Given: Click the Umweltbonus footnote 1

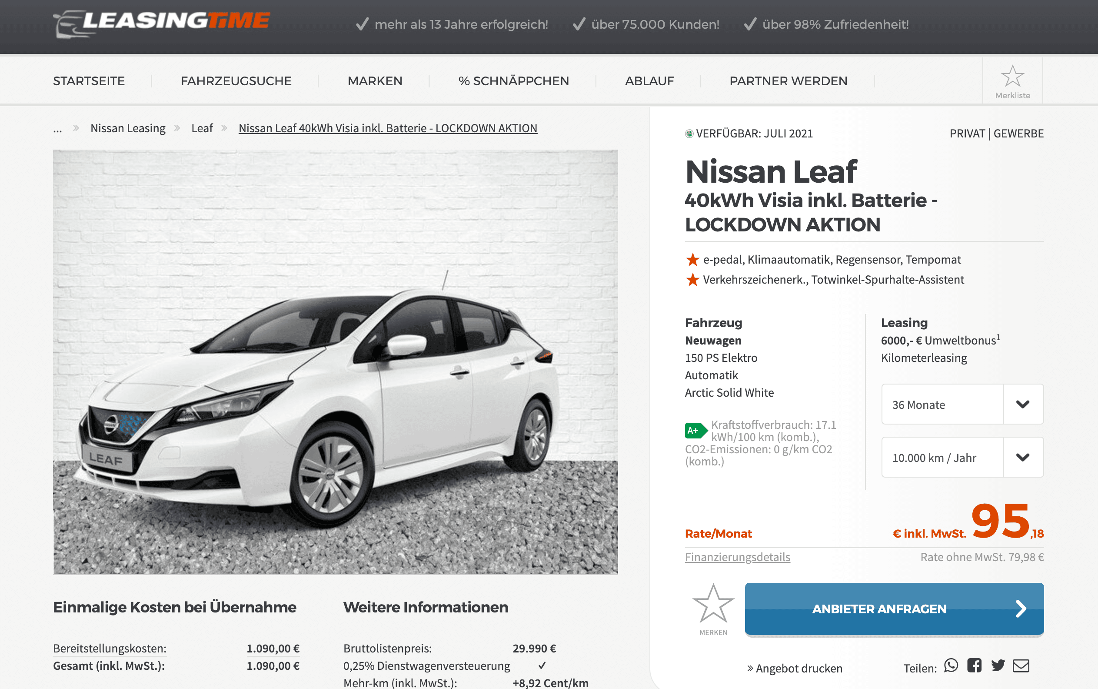Looking at the screenshot, I should point(998,337).
